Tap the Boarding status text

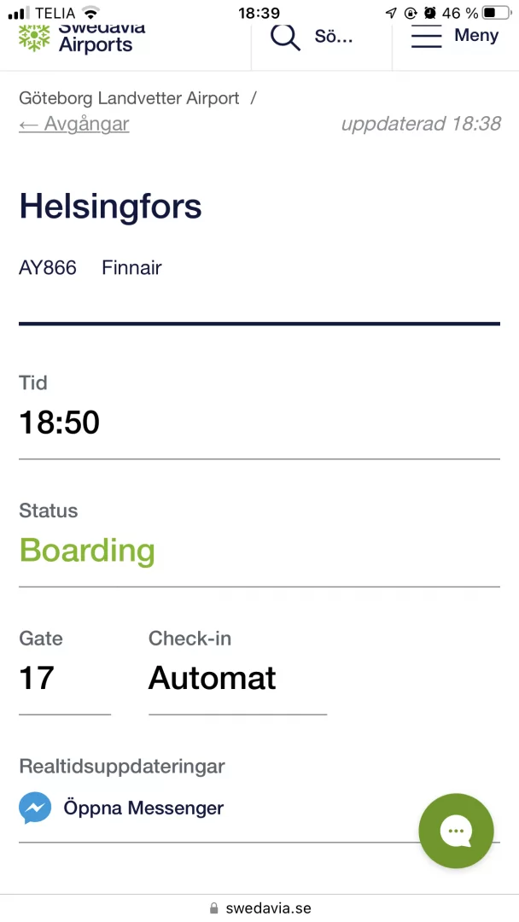(87, 551)
